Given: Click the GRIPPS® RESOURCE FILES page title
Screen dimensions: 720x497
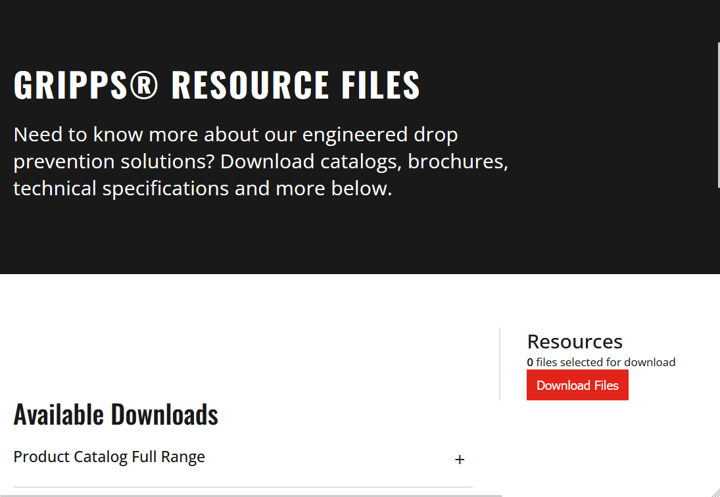Looking at the screenshot, I should tap(217, 84).
